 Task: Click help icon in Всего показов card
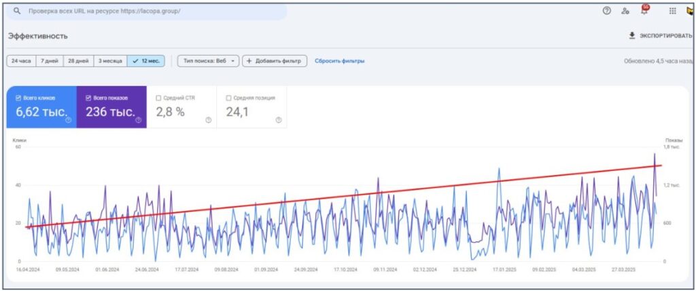(138, 120)
